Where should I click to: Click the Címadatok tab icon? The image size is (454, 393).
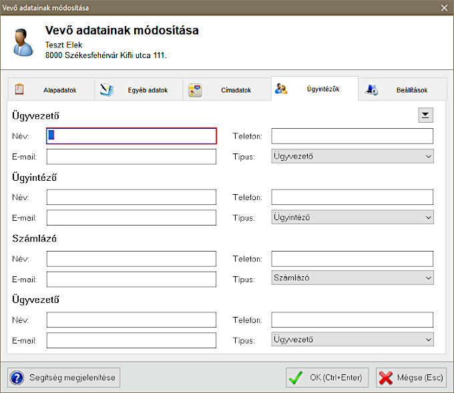pos(195,90)
